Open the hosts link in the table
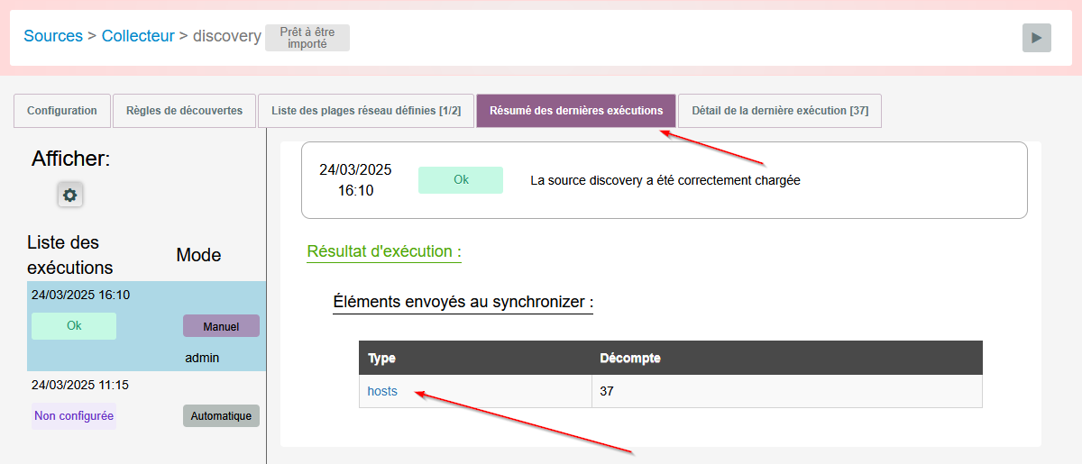 click(x=382, y=392)
